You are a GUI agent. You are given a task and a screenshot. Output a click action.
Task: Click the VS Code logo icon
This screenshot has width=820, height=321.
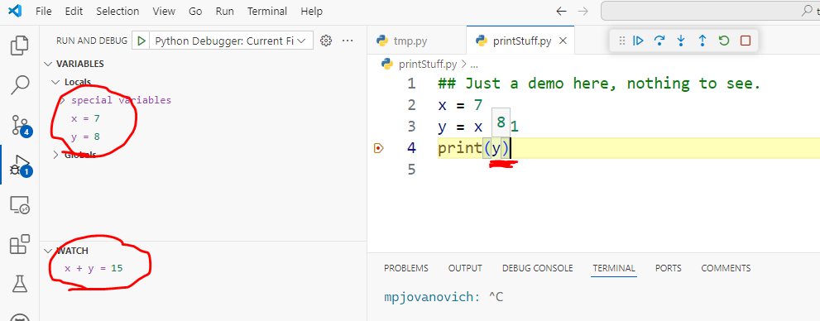[15, 11]
